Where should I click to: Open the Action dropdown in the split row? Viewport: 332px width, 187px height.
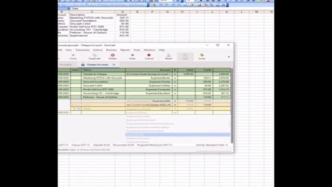(78, 109)
